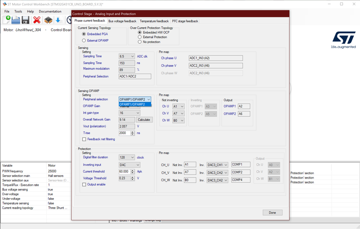
Task: Open Int gain type dropdown showing 16
Action: [129, 113]
